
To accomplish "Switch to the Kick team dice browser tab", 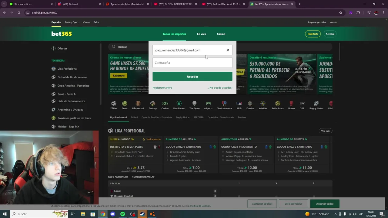I will click(31, 4).
